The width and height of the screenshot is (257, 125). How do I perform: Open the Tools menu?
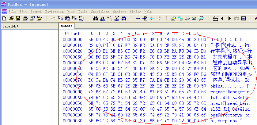tap(83, 12)
